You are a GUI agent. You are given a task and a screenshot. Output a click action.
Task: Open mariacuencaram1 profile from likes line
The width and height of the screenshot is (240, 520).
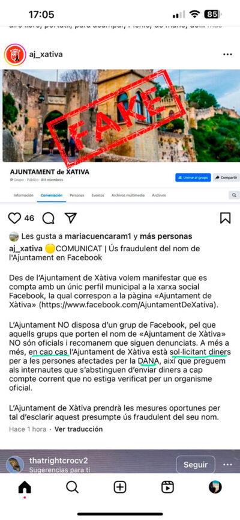[x=98, y=236]
